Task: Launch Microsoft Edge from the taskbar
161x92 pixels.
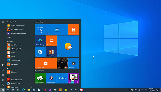Action: (x=23, y=90)
